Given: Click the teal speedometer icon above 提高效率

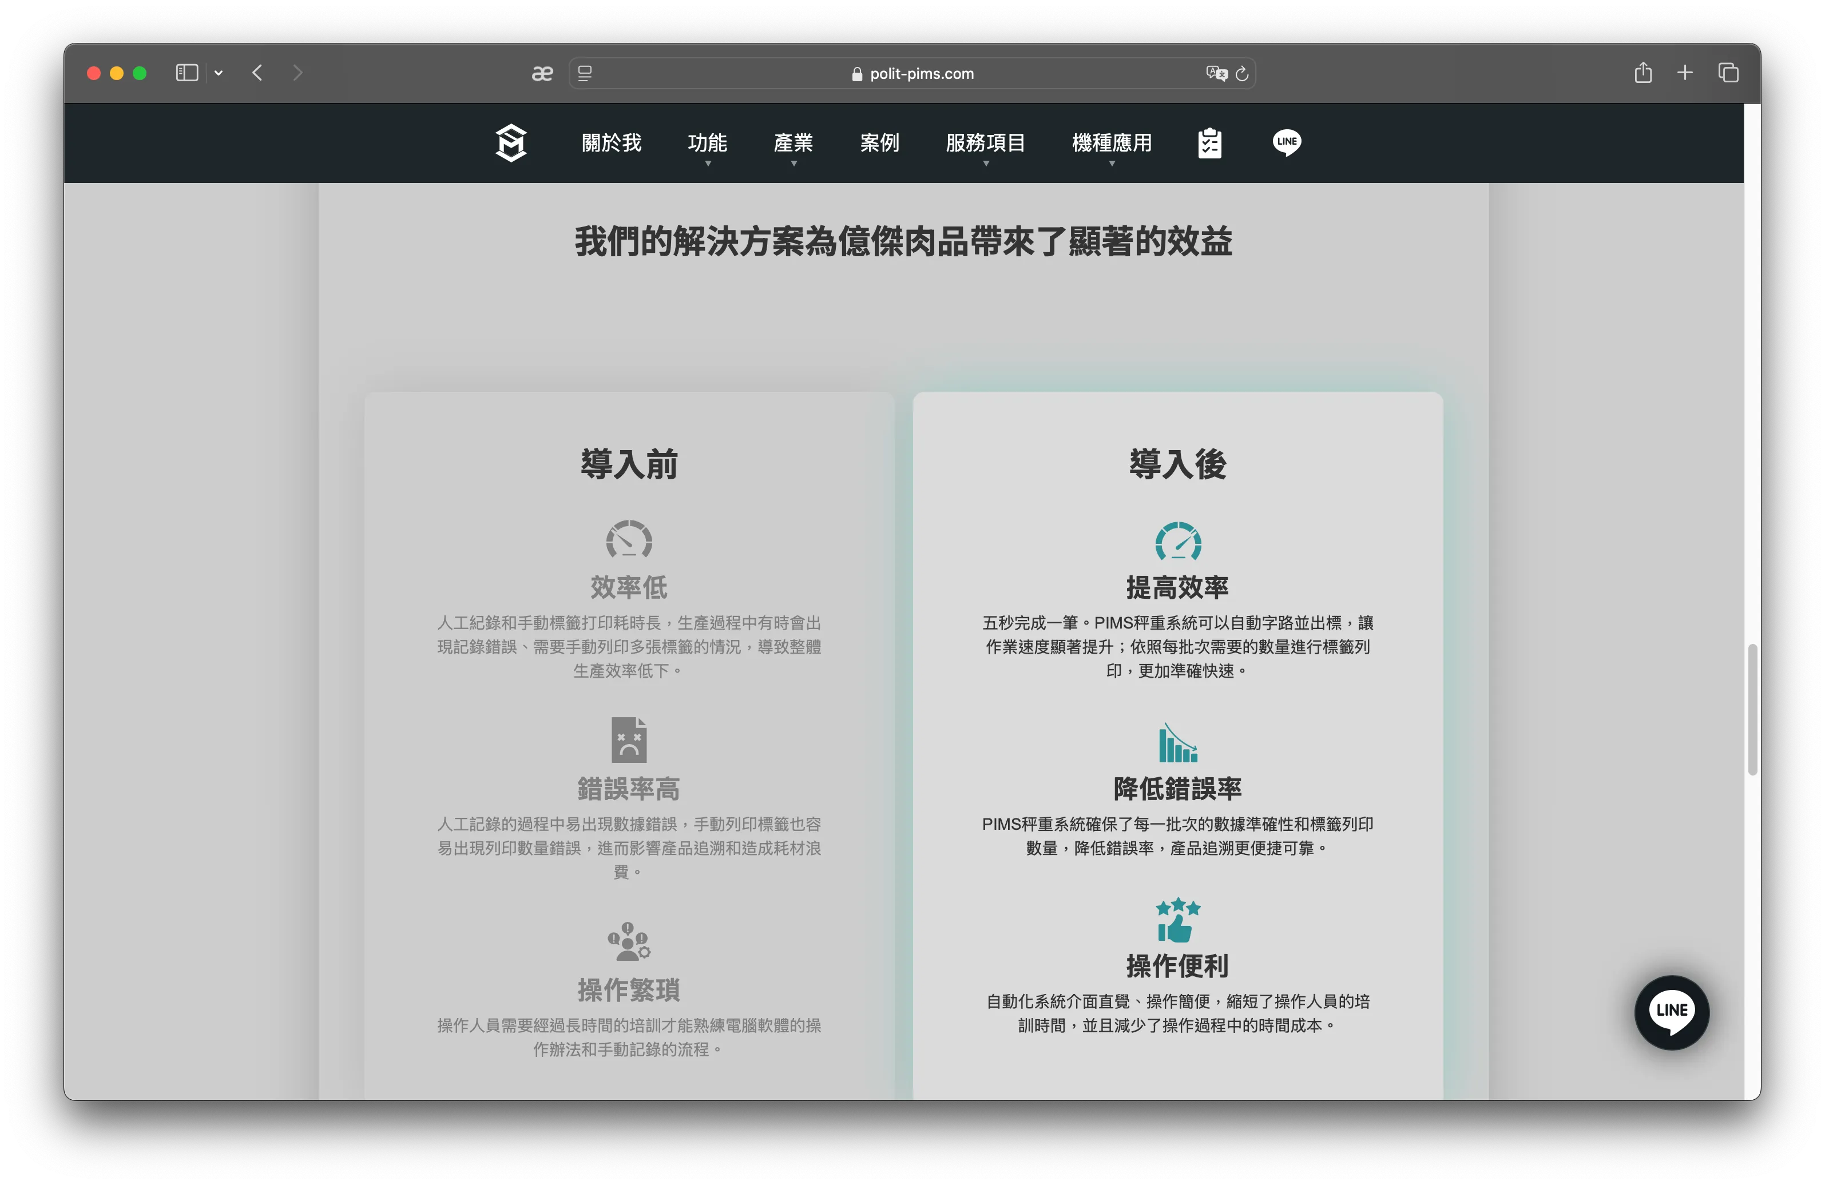Looking at the screenshot, I should (1178, 541).
